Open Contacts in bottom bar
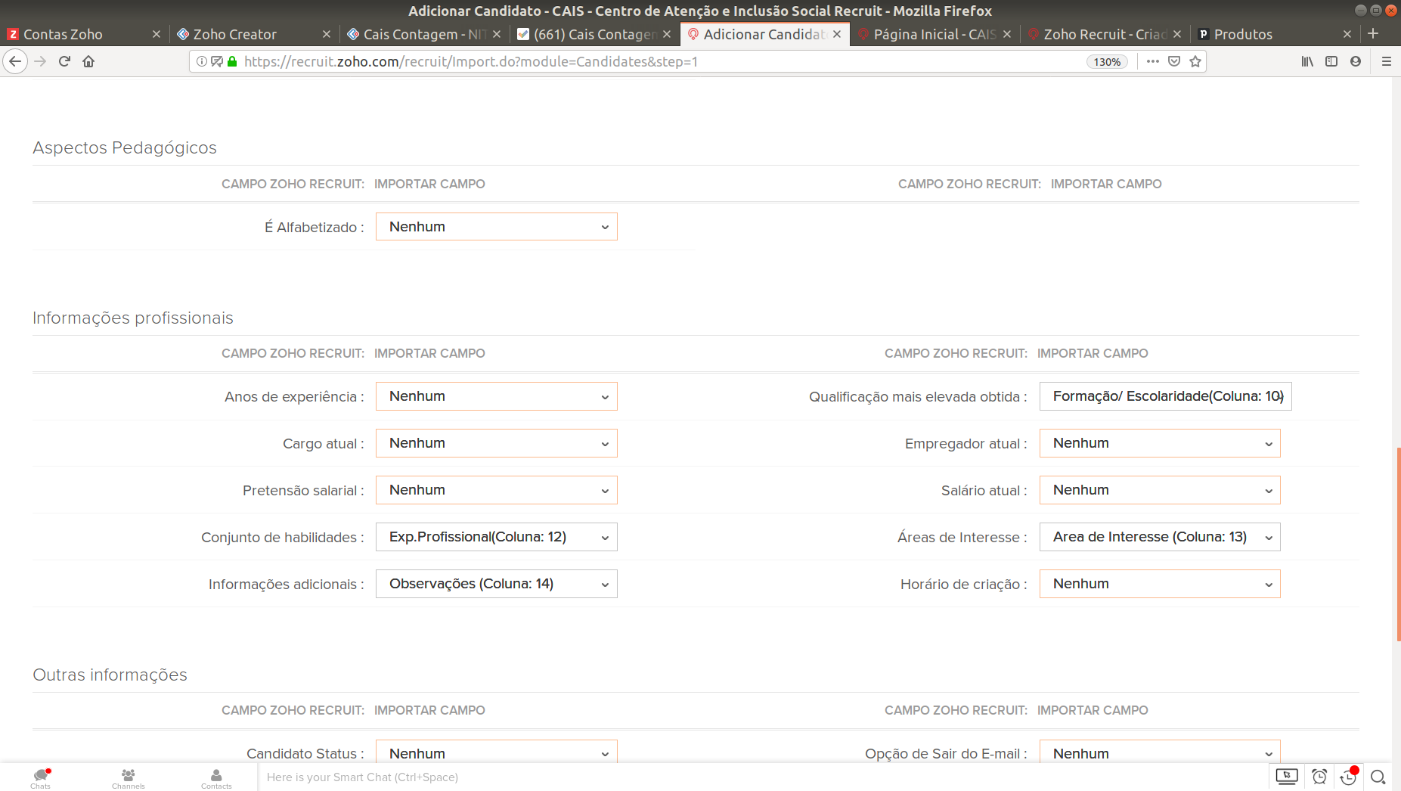The height and width of the screenshot is (791, 1401). (x=216, y=778)
